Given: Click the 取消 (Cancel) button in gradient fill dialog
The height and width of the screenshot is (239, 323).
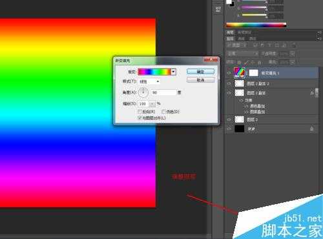Looking at the screenshot, I should (x=200, y=80).
